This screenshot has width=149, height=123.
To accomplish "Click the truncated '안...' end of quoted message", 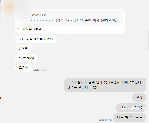I will 115,20.
